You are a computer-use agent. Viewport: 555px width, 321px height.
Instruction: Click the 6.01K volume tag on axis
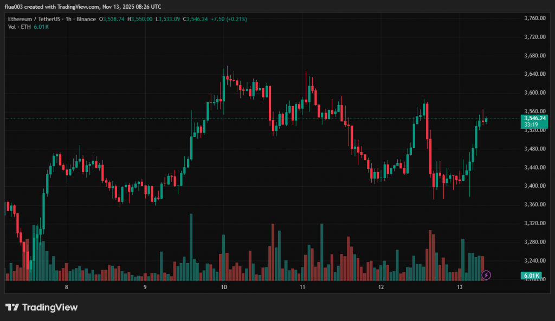(x=531, y=276)
